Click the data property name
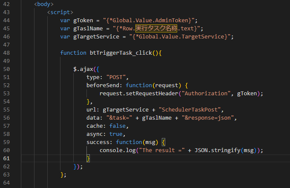This screenshot has width=290, height=188. tap(93, 118)
